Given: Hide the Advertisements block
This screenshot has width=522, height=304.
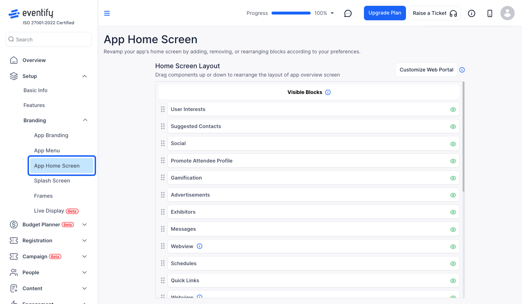Looking at the screenshot, I should tap(453, 195).
